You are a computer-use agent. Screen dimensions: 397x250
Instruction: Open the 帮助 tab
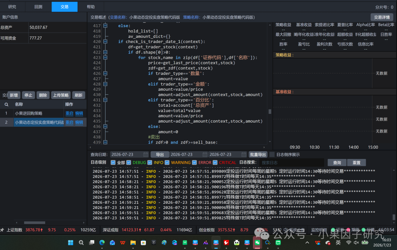coord(91,7)
